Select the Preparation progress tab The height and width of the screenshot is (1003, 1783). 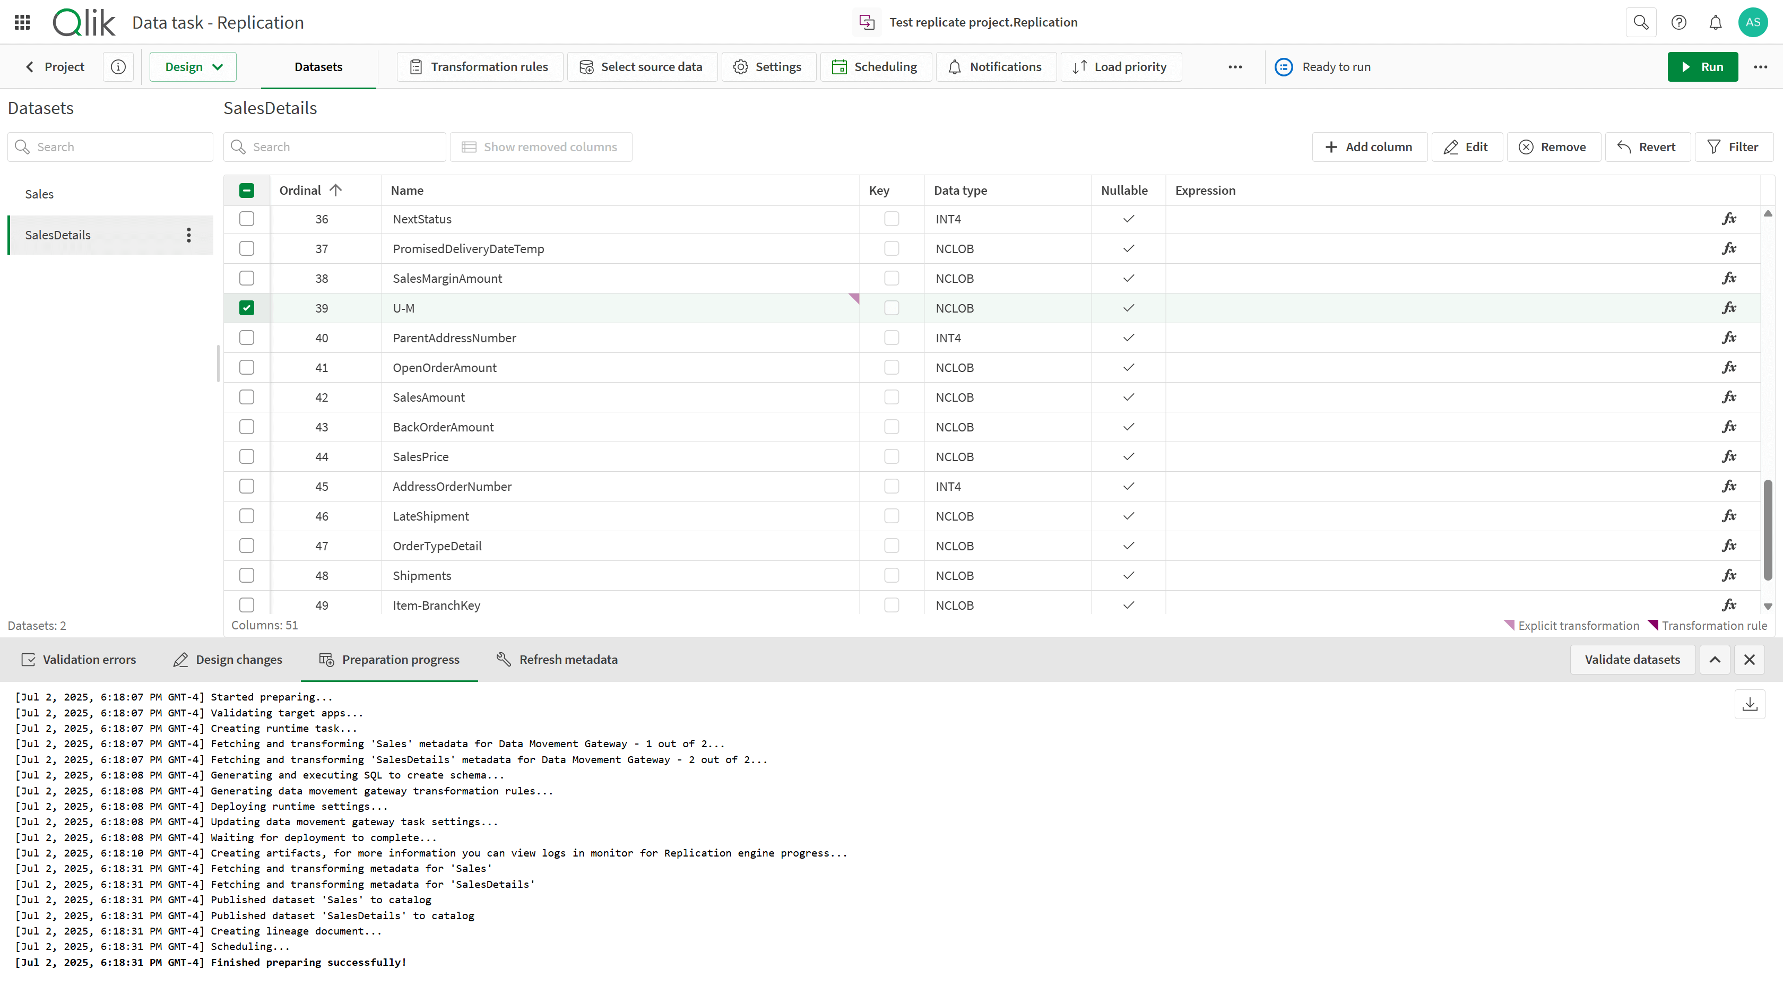[389, 660]
